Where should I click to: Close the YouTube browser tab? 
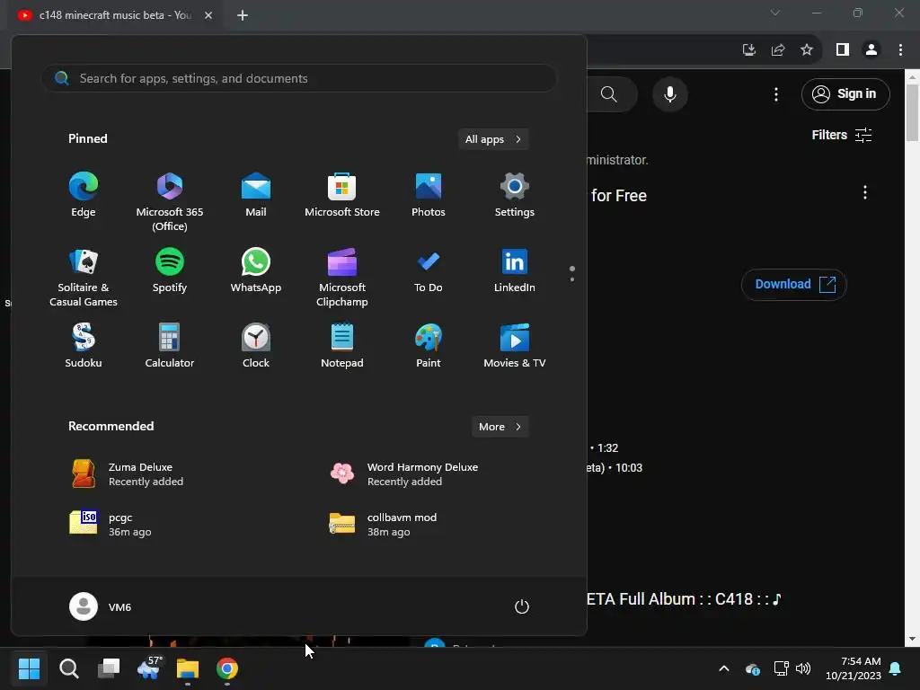208,15
